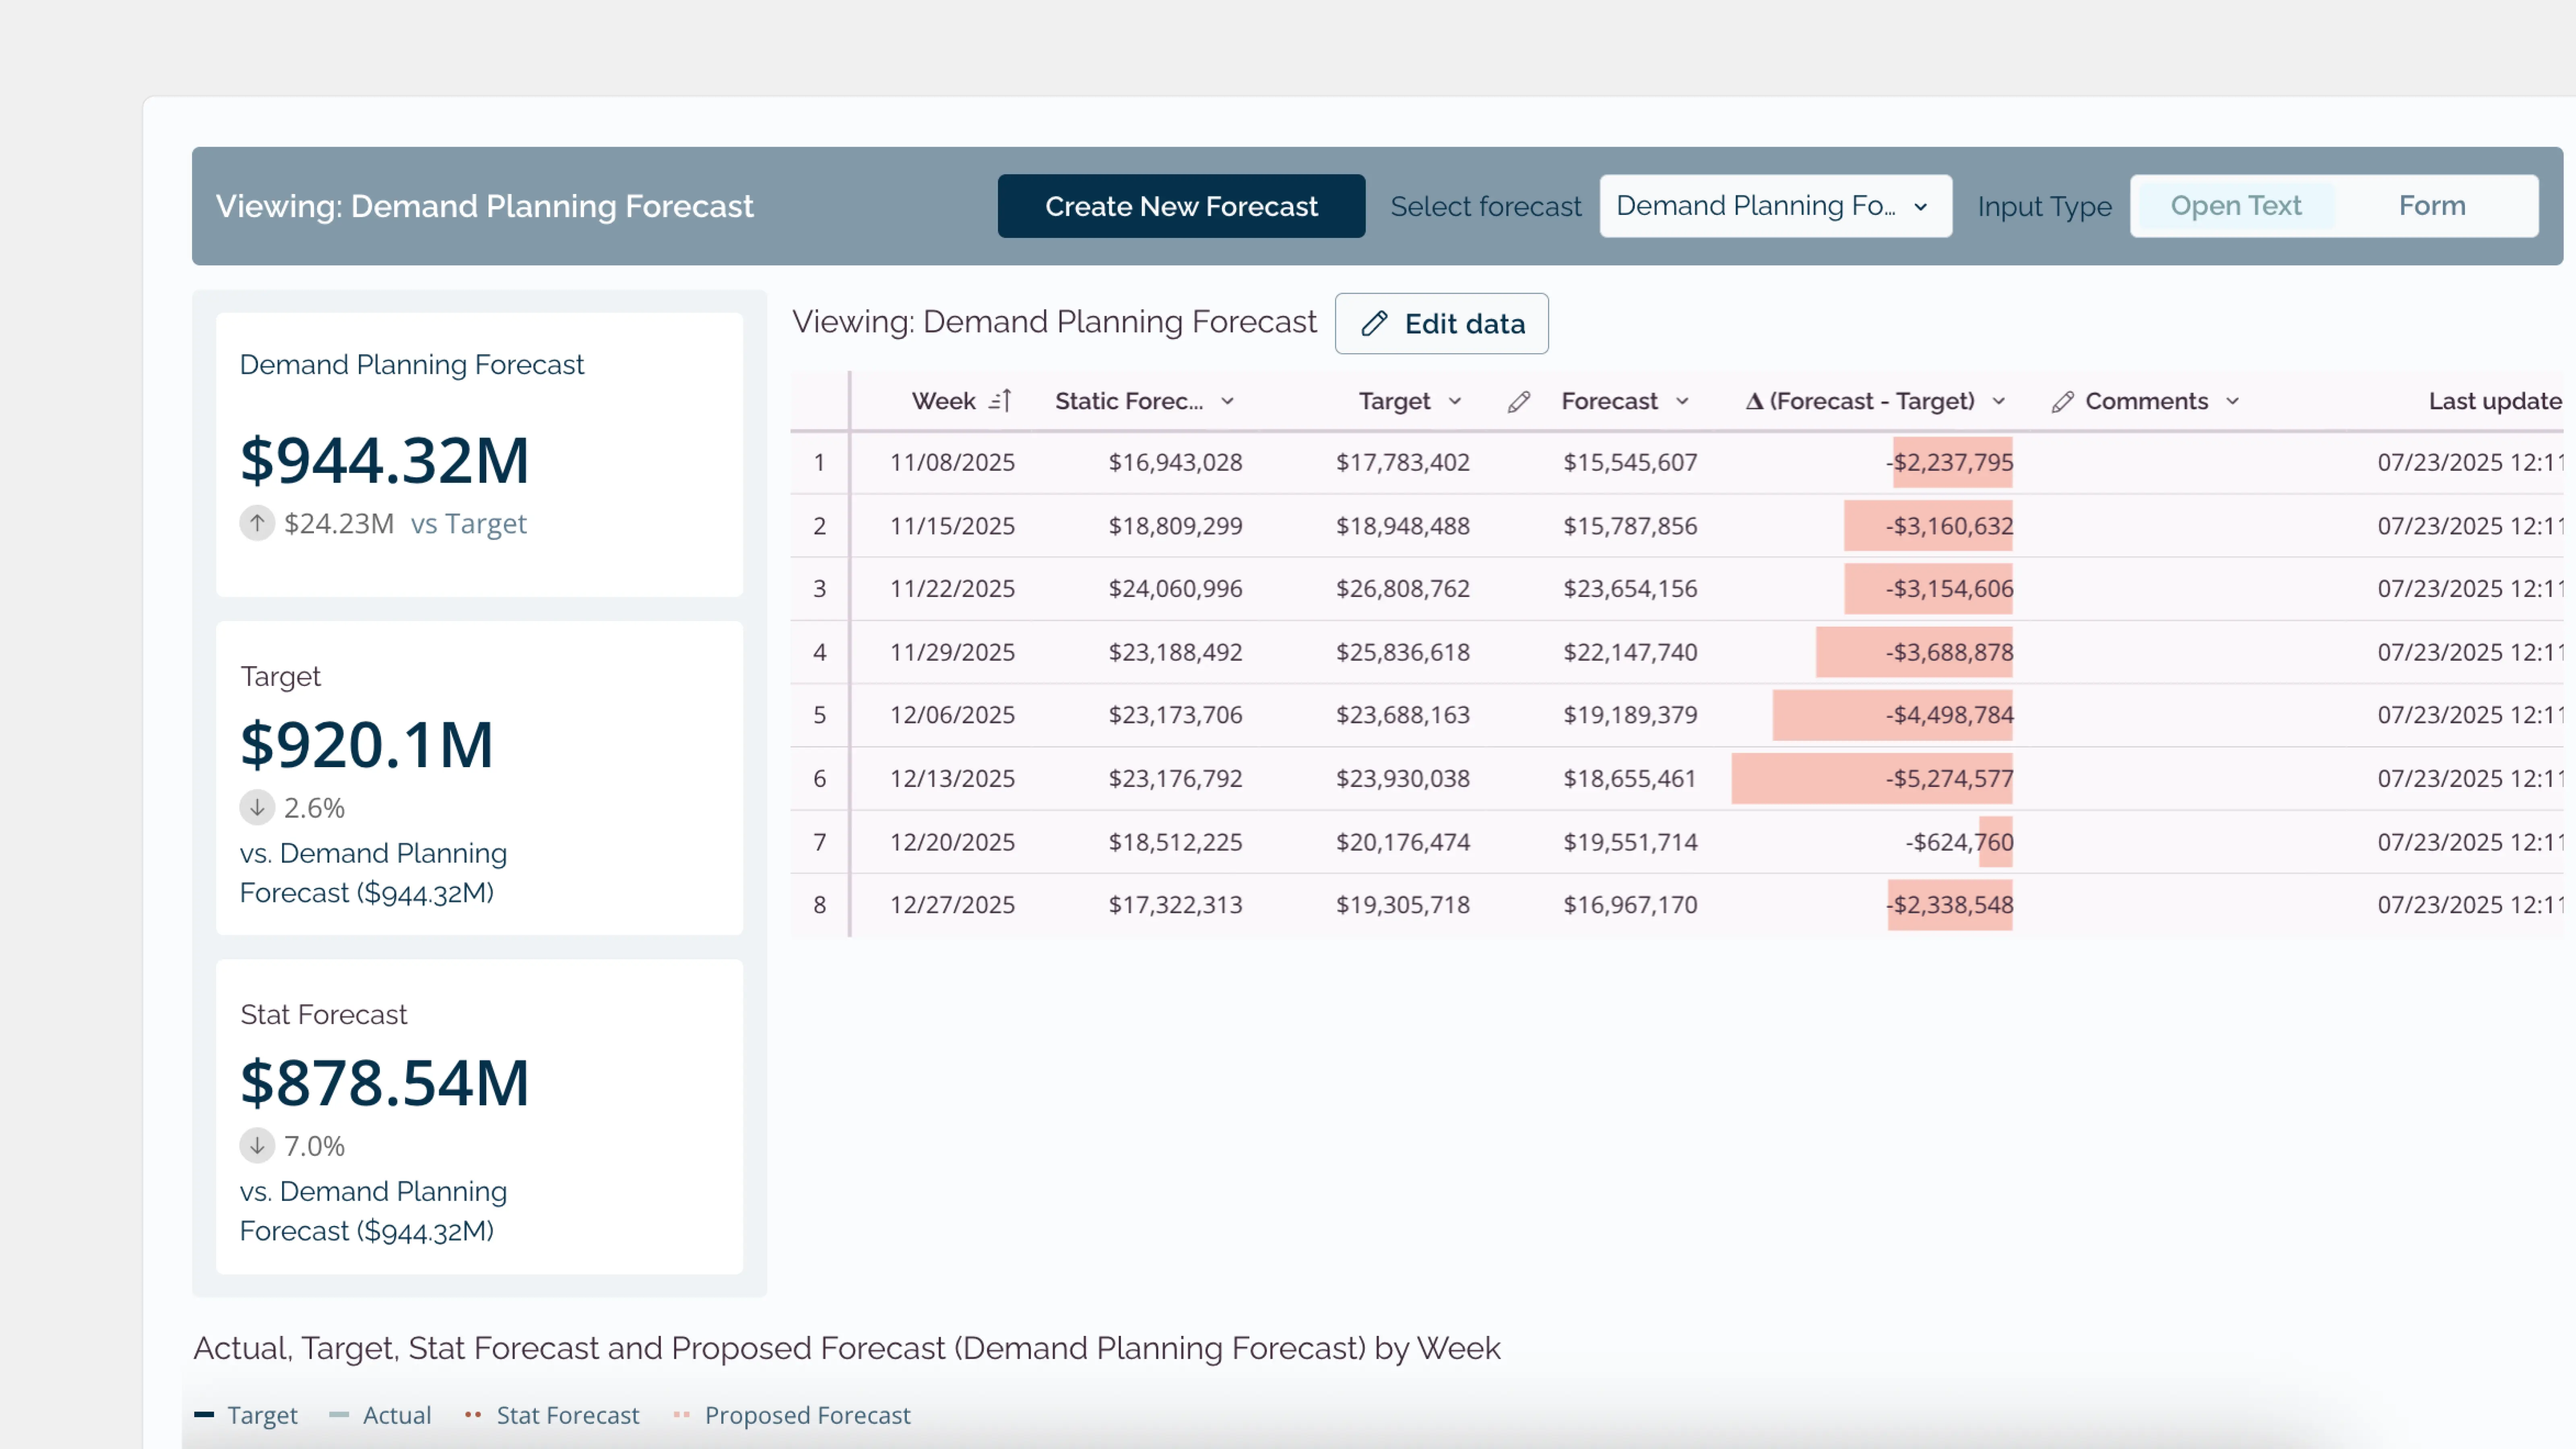Toggle Stat Forecast series in chart legend
This screenshot has height=1449, width=2576.
pos(567,1415)
